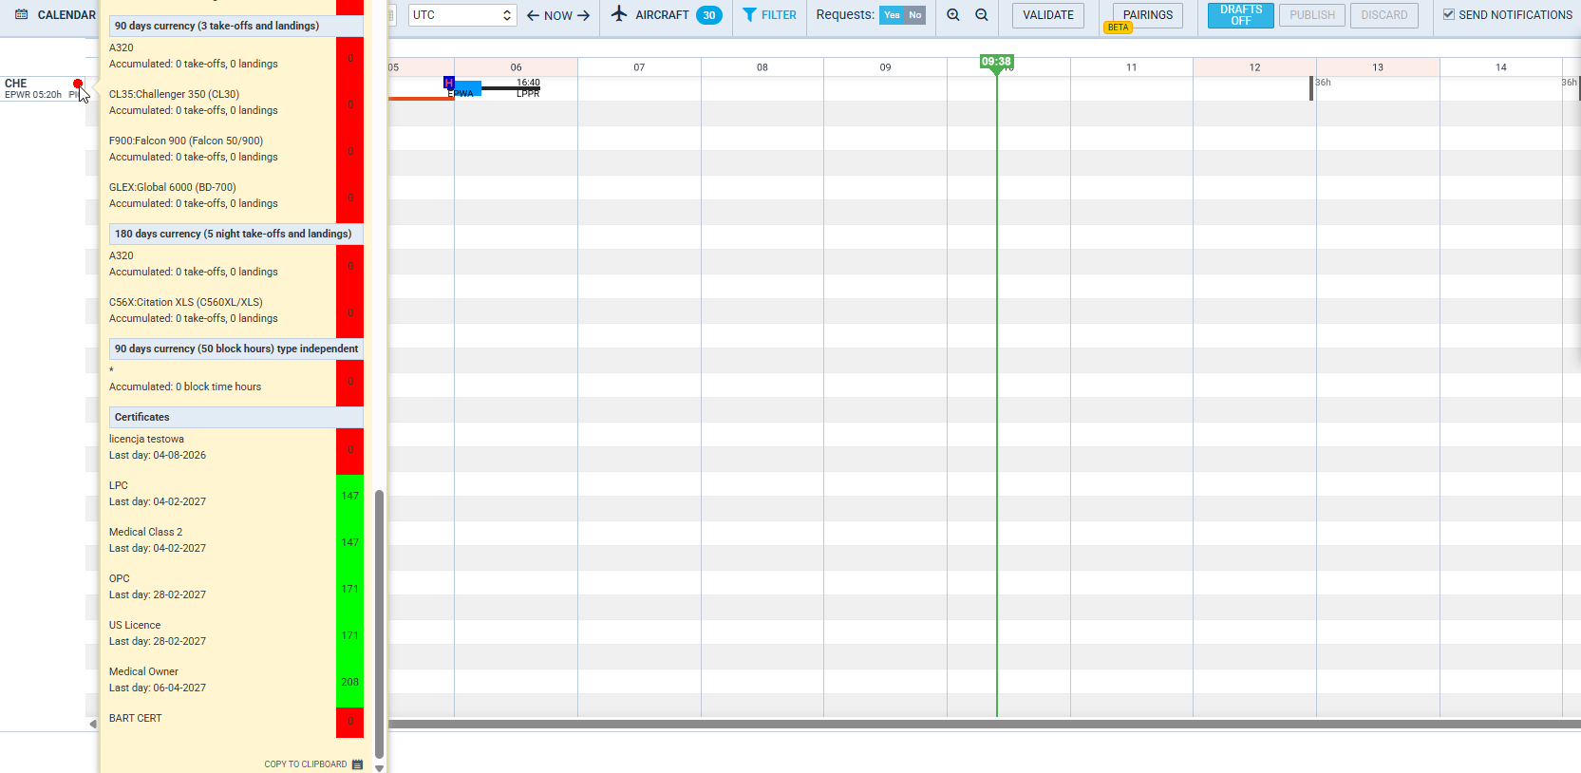Screen dimensions: 1581x773
Task: Go to next period with right arrow
Action: click(583, 15)
